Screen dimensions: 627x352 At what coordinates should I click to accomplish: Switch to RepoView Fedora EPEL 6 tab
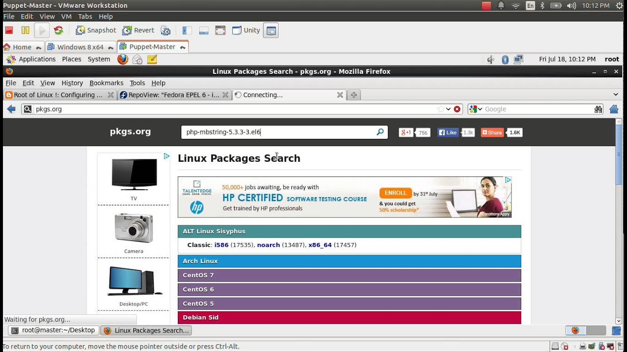[174, 95]
